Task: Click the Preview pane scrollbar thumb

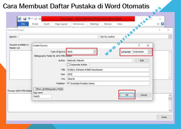Action: point(170,99)
